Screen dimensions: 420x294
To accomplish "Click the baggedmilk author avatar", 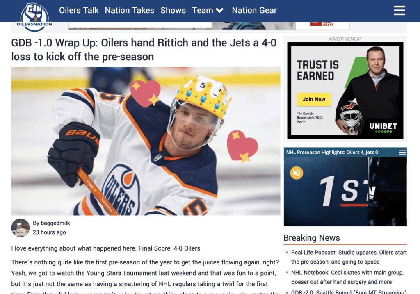I will (x=21, y=228).
